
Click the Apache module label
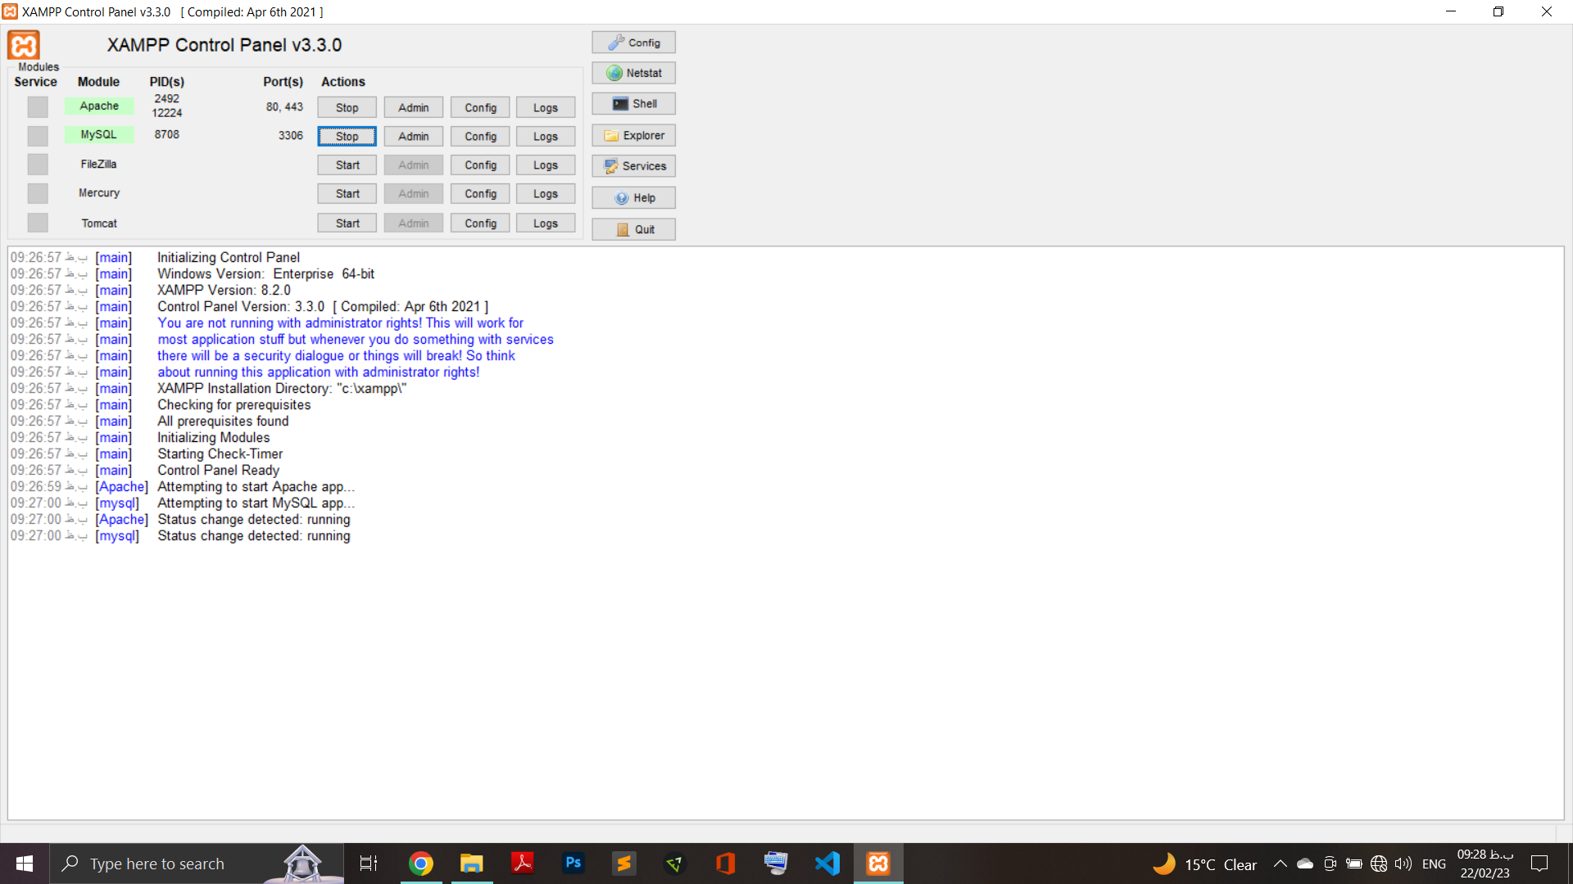click(99, 106)
